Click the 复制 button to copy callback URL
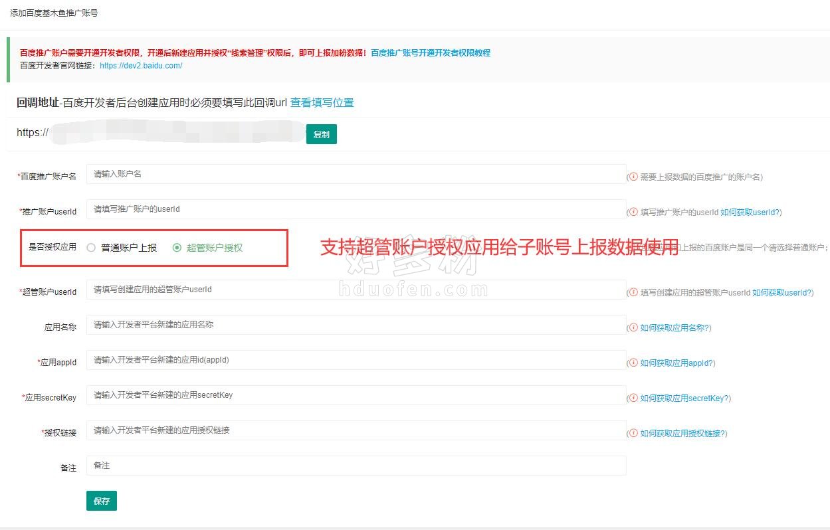Image resolution: width=830 pixels, height=530 pixels. tap(322, 134)
